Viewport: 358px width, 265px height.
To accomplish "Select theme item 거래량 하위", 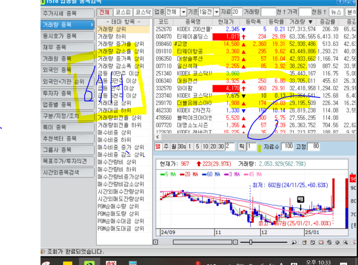I will click(x=123, y=37).
